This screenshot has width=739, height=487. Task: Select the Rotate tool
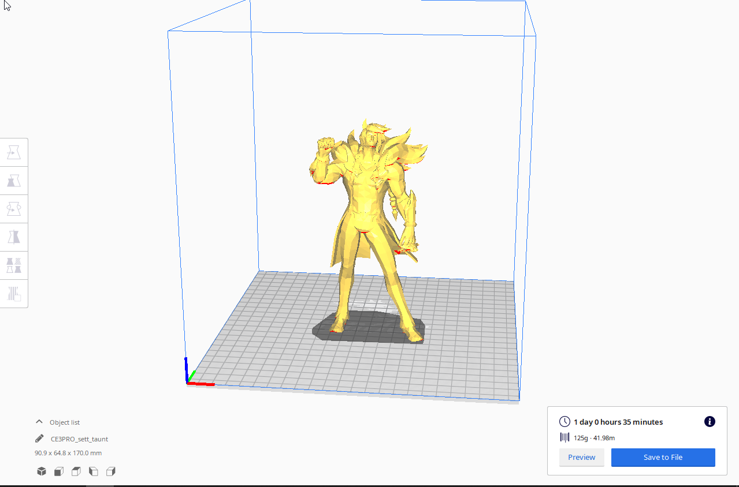click(x=14, y=208)
